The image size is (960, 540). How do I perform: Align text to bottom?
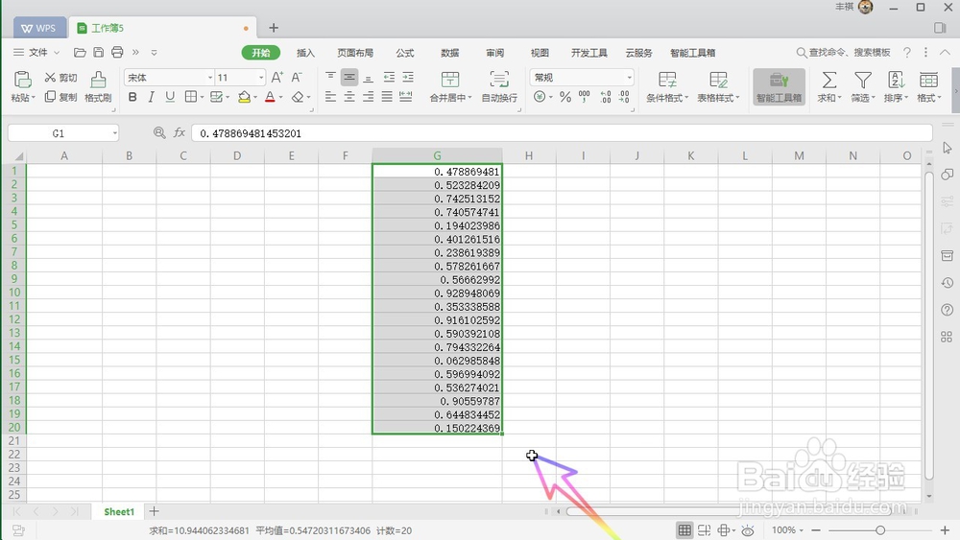(x=368, y=77)
